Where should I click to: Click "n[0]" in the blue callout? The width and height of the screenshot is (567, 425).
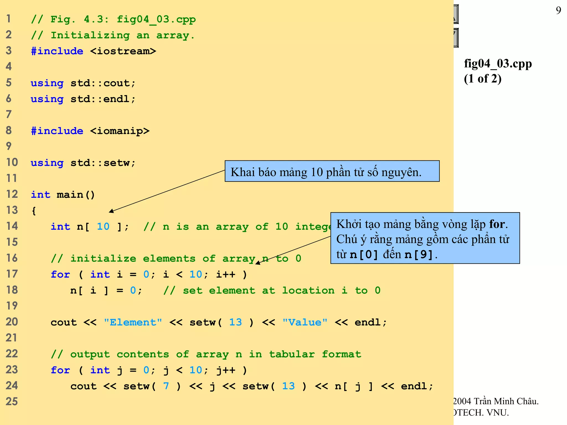(x=364, y=254)
